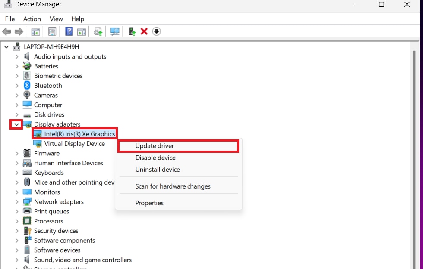
Task: Expand the Monitors category
Action: pos(17,192)
